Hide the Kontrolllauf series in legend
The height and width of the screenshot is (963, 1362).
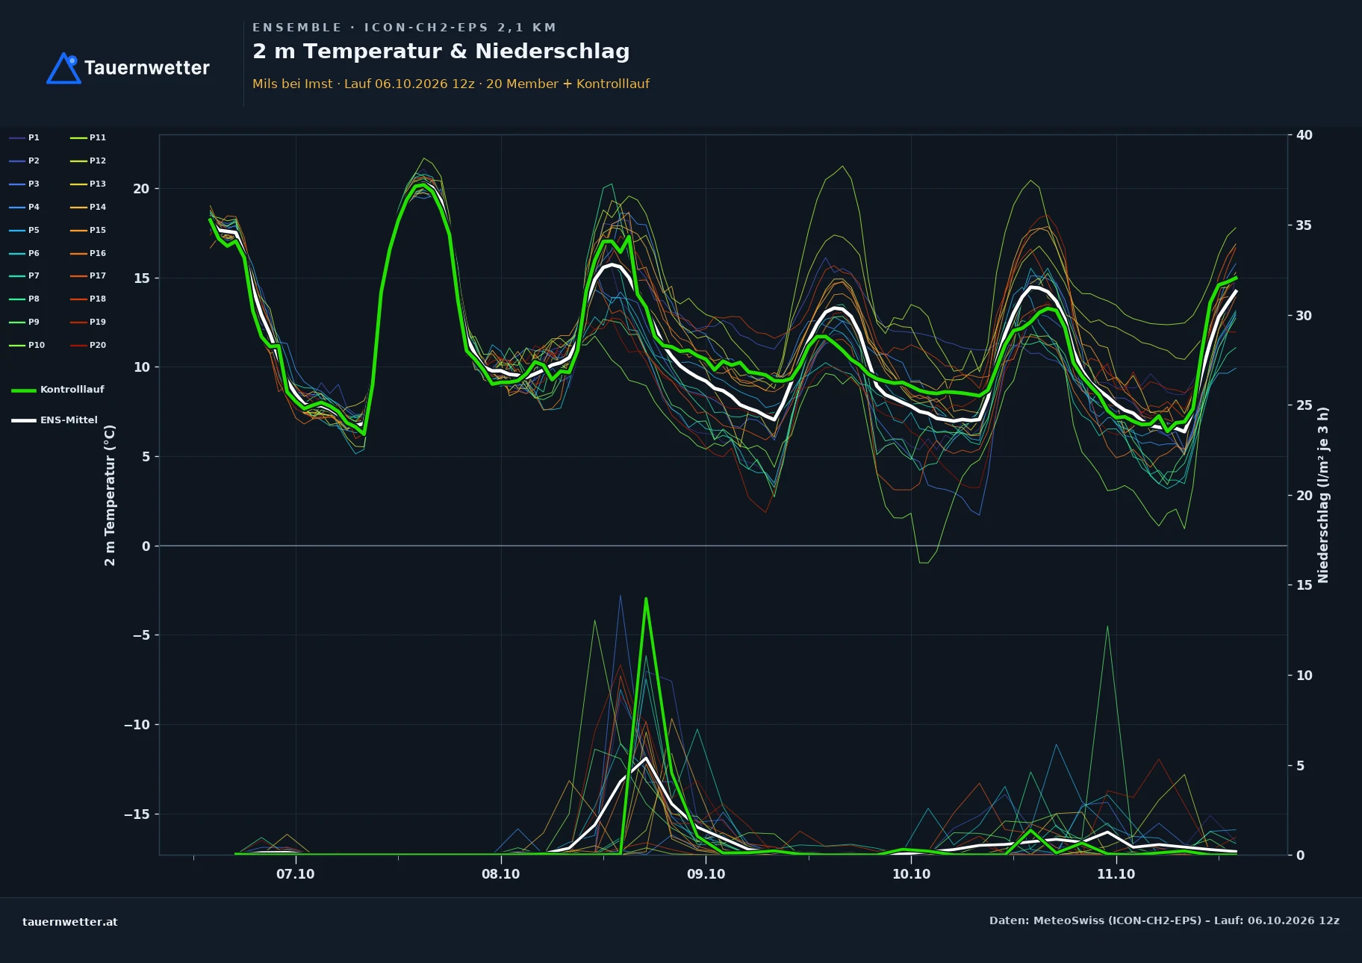tap(57, 390)
